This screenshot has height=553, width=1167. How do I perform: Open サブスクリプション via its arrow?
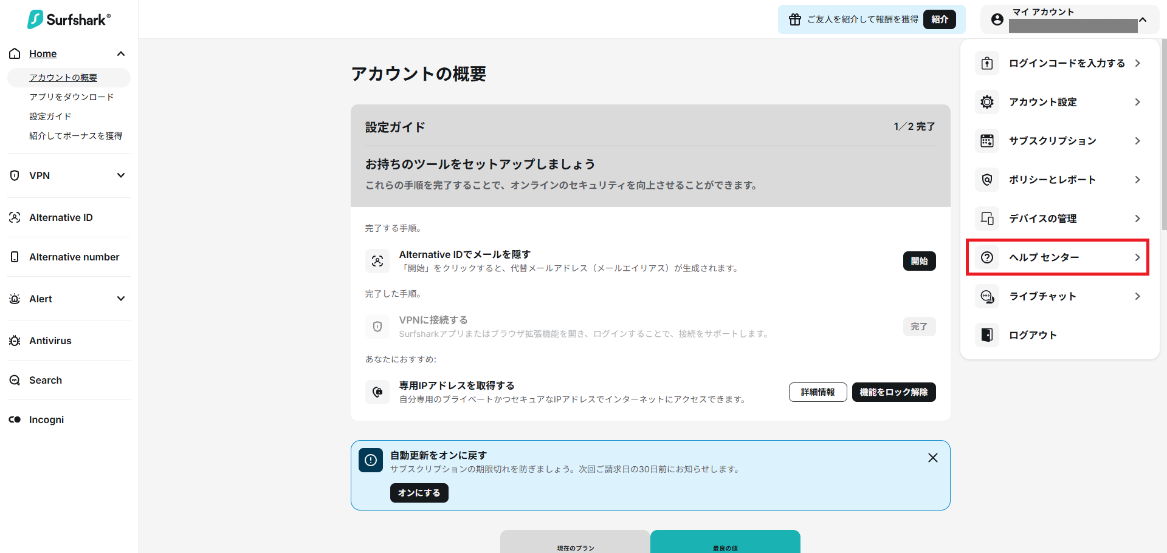[1137, 141]
